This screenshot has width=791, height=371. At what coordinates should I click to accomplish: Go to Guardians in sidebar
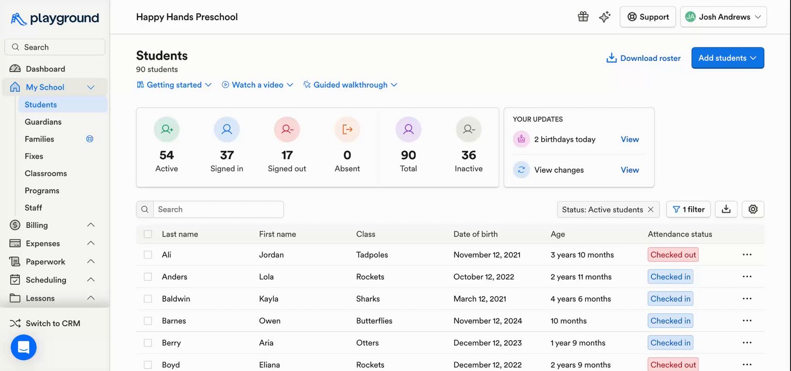tap(43, 122)
